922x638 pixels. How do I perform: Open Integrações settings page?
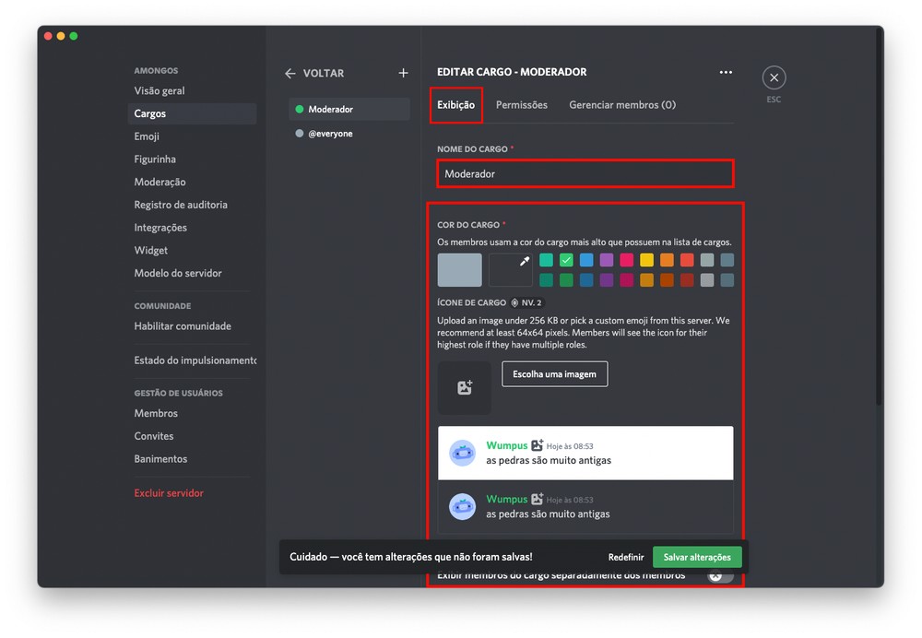click(x=192, y=228)
